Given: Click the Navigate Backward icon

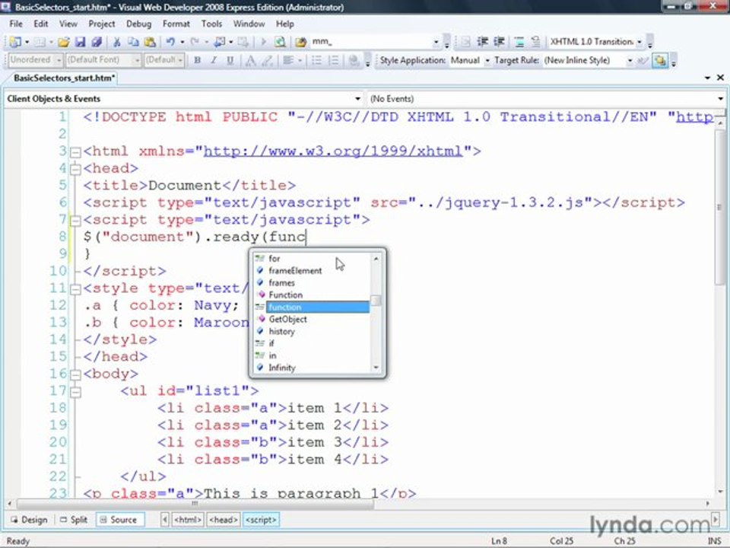Looking at the screenshot, I should click(219, 42).
